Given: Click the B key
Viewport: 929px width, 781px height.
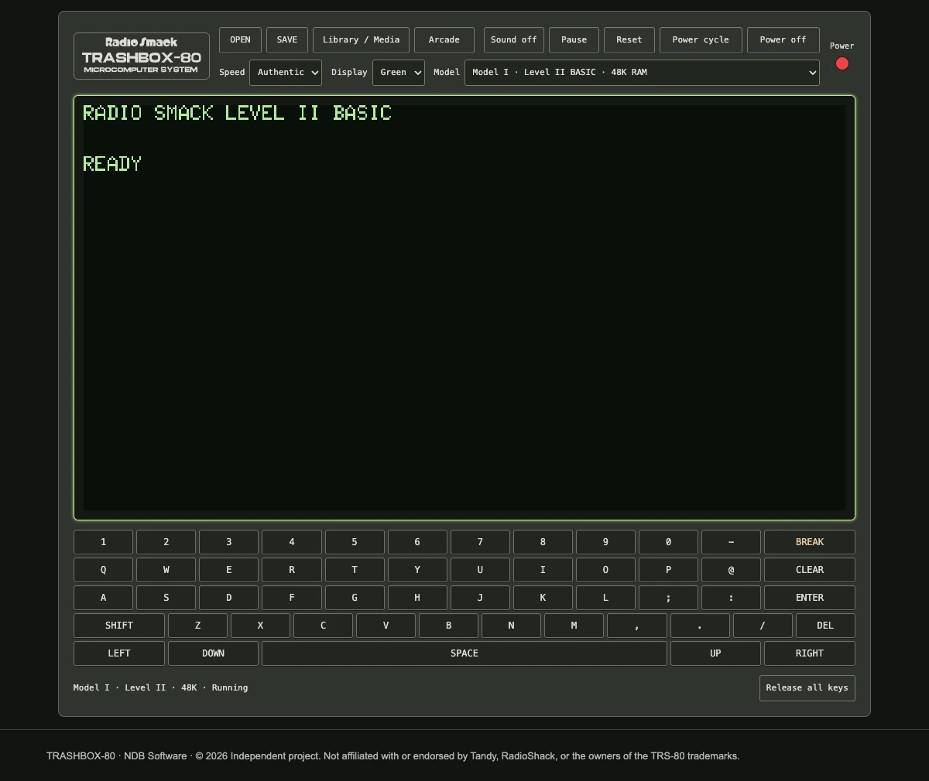Looking at the screenshot, I should point(448,626).
